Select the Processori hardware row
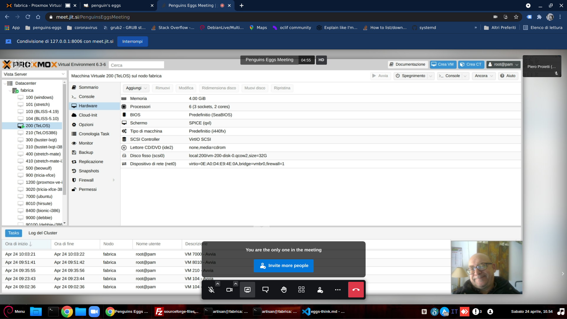The width and height of the screenshot is (567, 319). (x=320, y=107)
